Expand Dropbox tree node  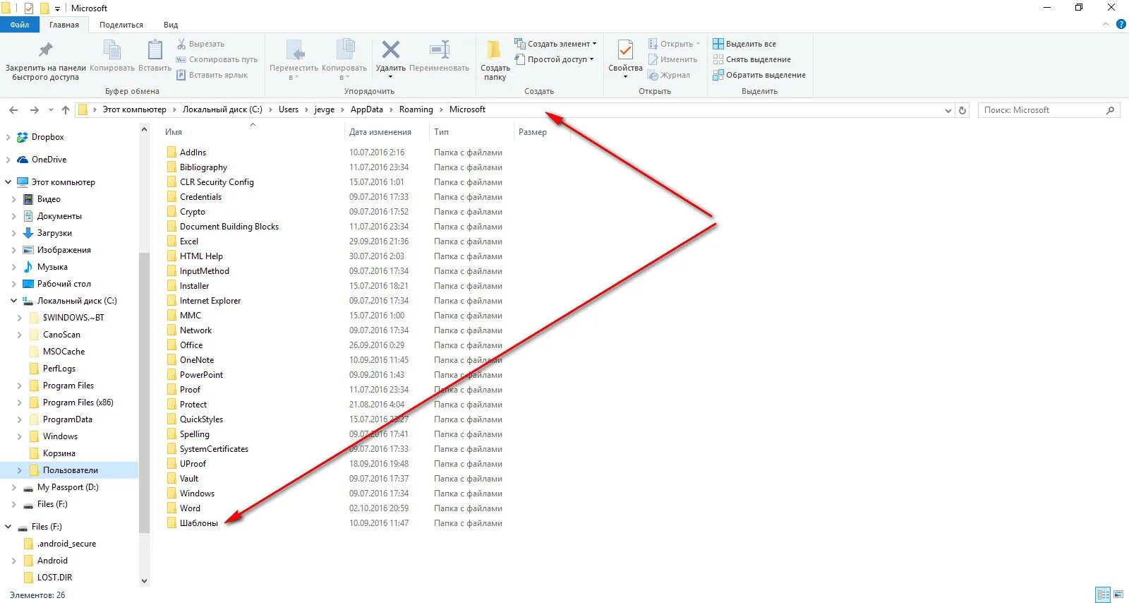pos(8,138)
